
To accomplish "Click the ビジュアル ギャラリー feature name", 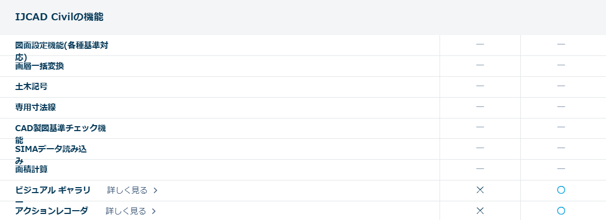I will (53, 190).
